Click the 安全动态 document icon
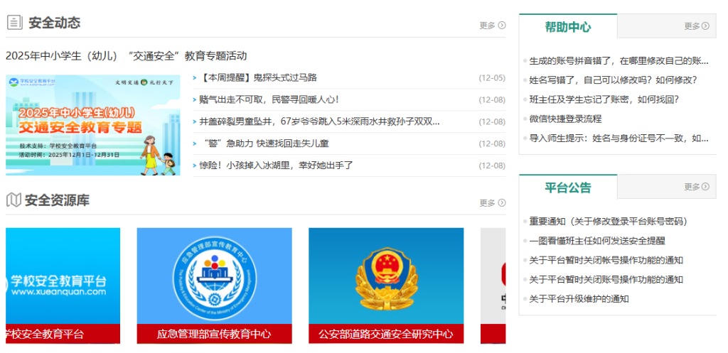The image size is (728, 353). tap(14, 22)
